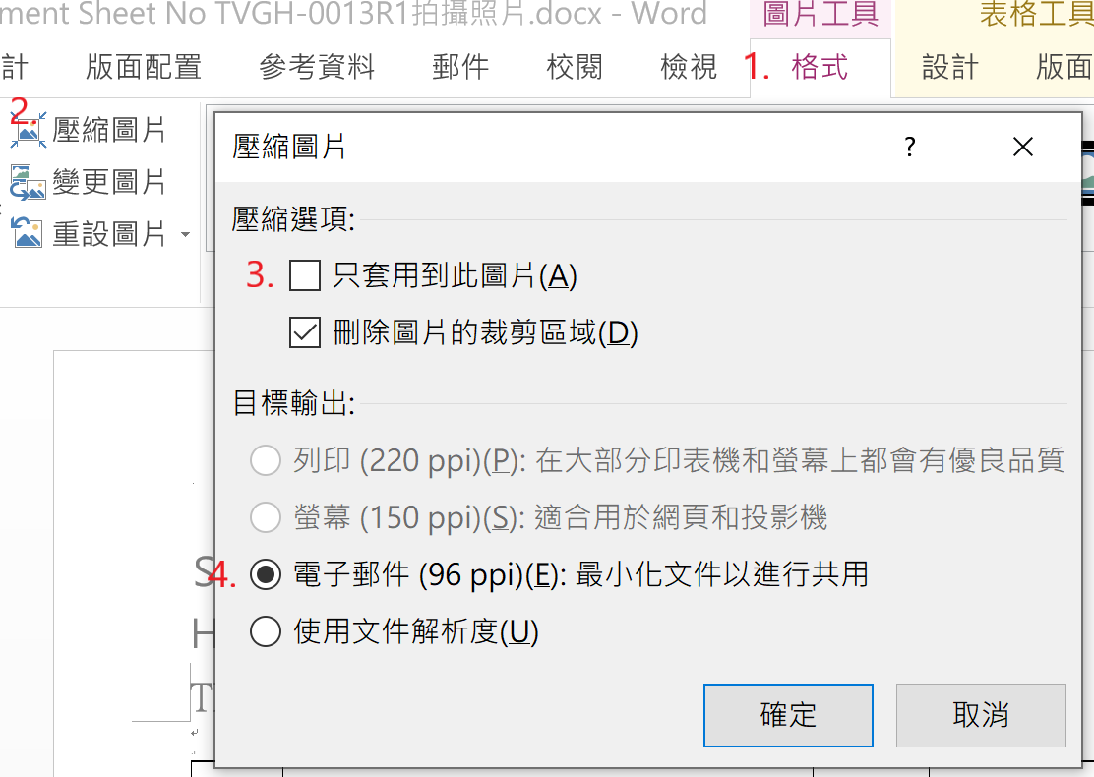Open the 校閱 tab

(575, 68)
